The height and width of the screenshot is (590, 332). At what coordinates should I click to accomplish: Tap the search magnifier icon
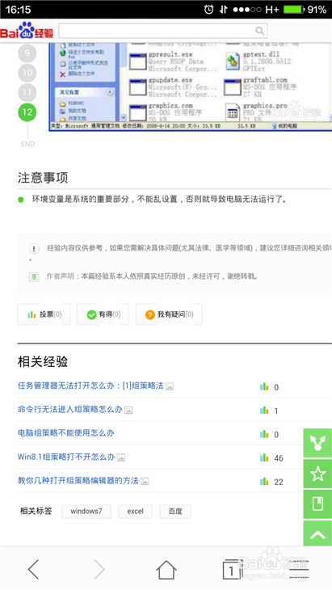[x=259, y=31]
